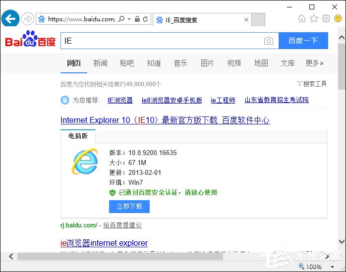Click the 立即下载 download button

[x=129, y=206]
